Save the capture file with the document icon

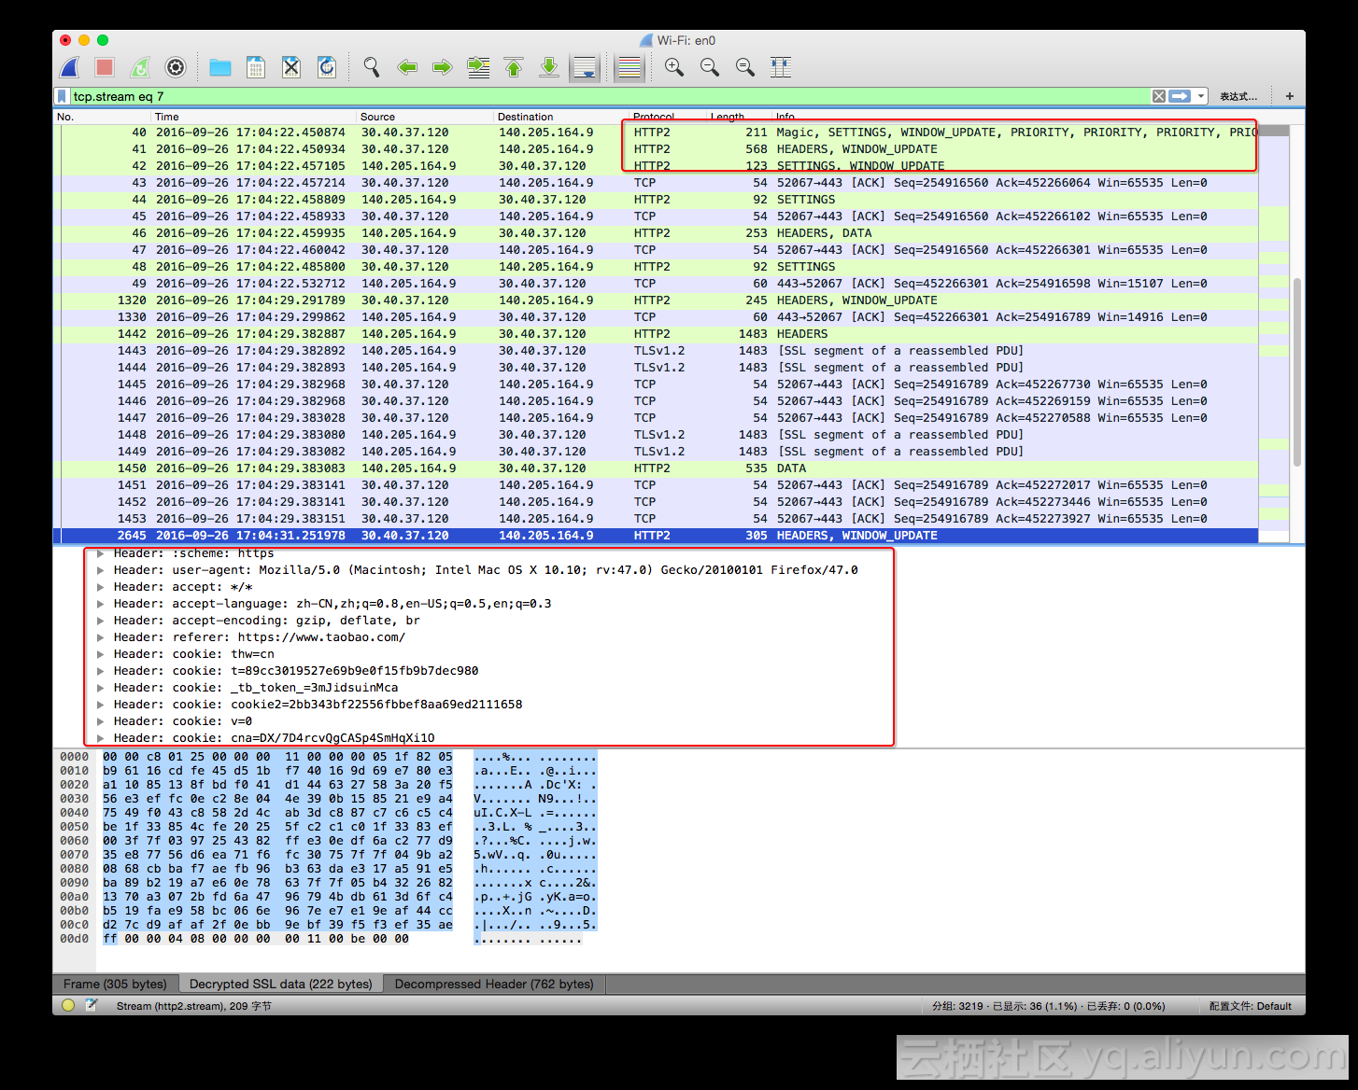click(x=256, y=67)
